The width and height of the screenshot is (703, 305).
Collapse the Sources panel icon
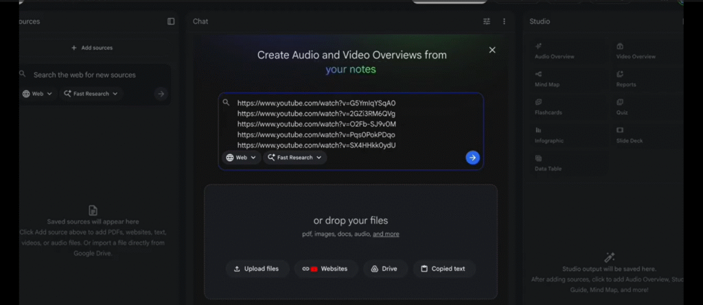[x=171, y=21]
